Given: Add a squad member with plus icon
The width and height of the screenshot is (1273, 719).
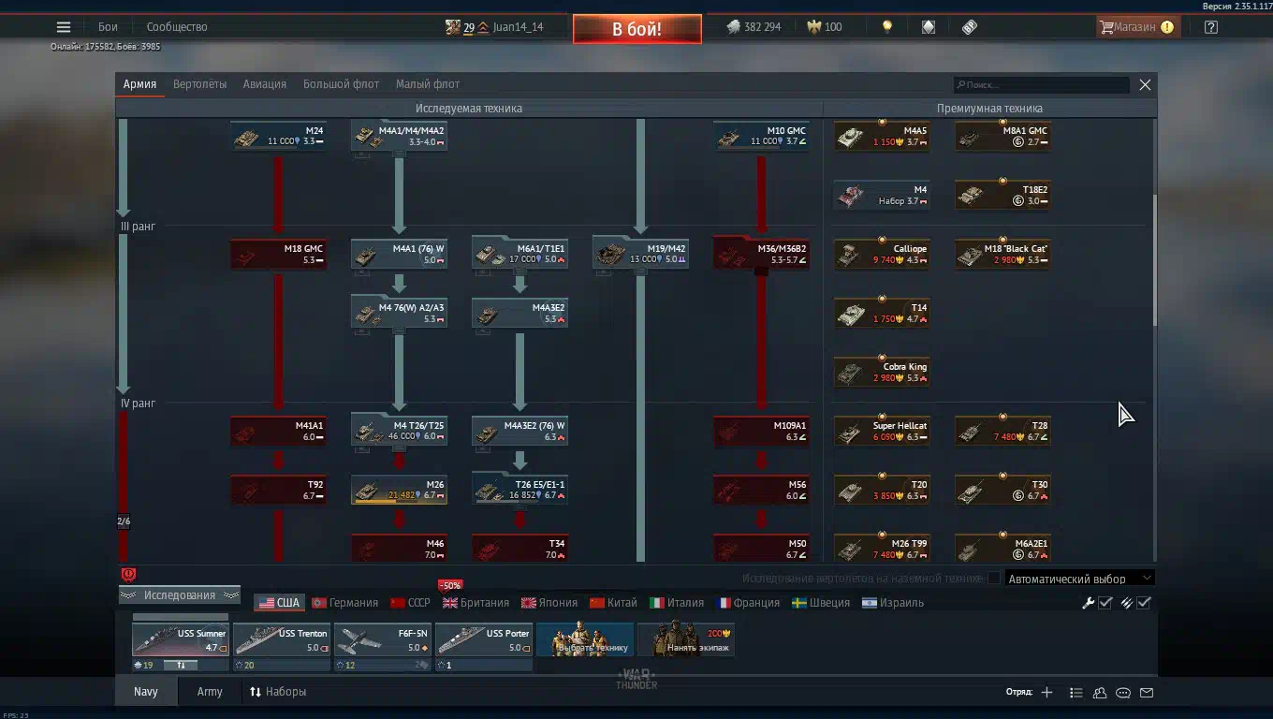Looking at the screenshot, I should pyautogui.click(x=1046, y=693).
